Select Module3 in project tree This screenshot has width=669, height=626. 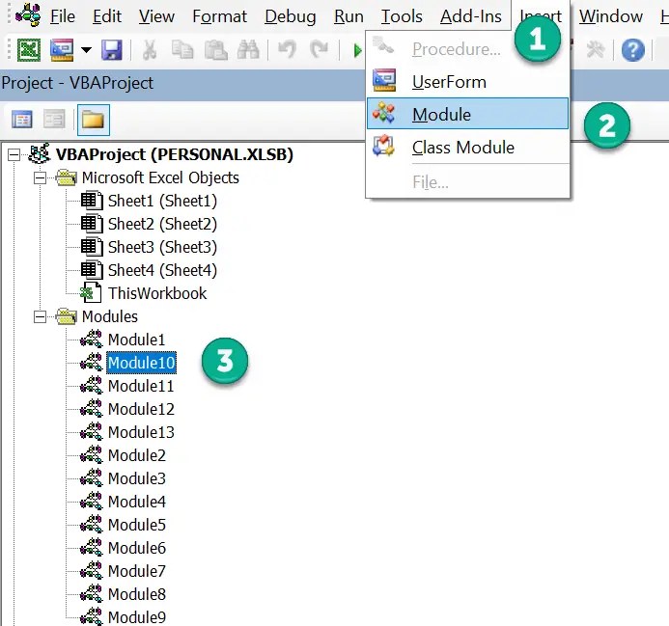[x=136, y=478]
